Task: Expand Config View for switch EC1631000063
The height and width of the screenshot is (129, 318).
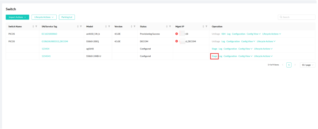Action: pos(254,34)
